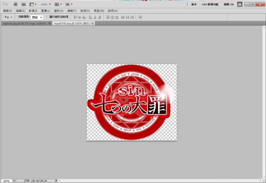
Task: Restore down the Photoshop window
Action: coord(253,4)
